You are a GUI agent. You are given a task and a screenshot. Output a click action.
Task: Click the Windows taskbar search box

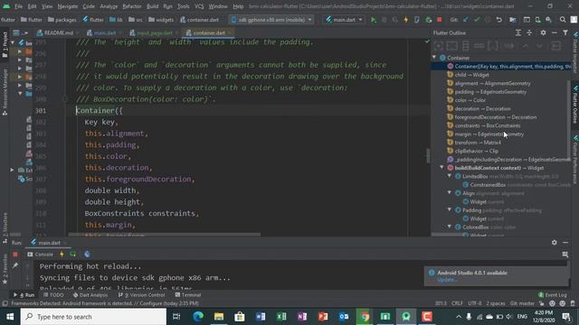coord(93,317)
